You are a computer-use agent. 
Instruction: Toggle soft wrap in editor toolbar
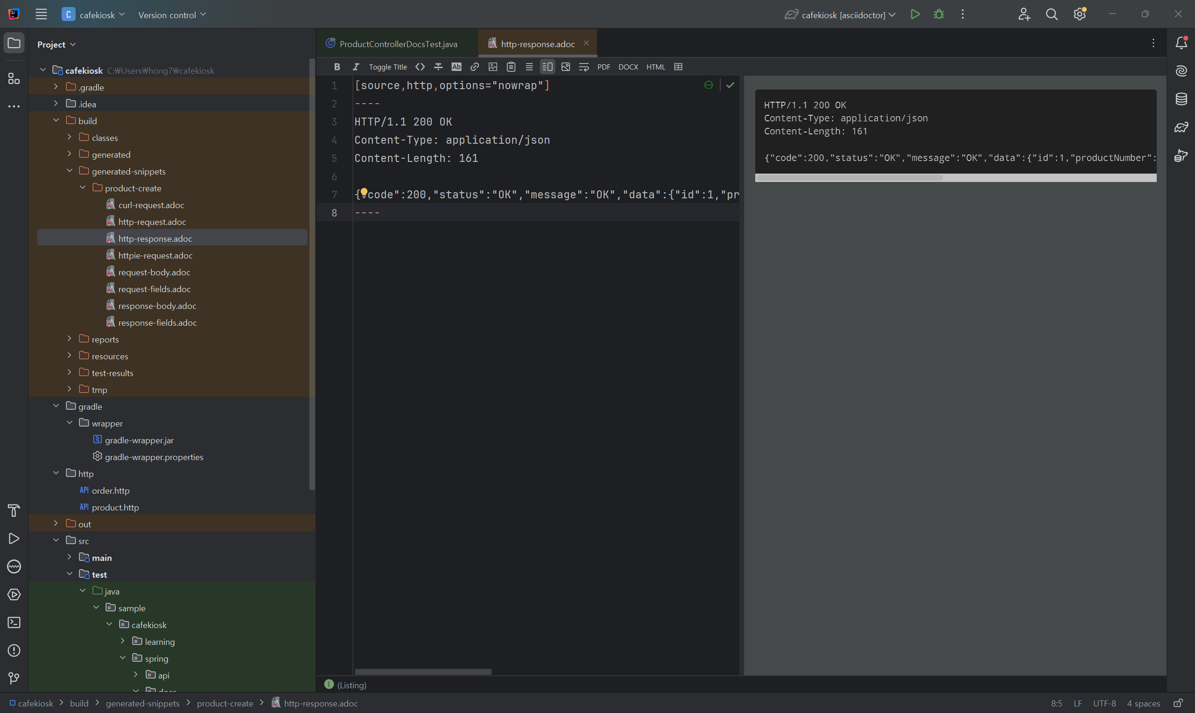[x=583, y=67]
